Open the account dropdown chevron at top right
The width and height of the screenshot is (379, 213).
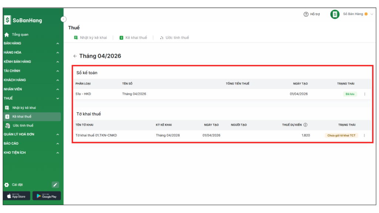372,14
